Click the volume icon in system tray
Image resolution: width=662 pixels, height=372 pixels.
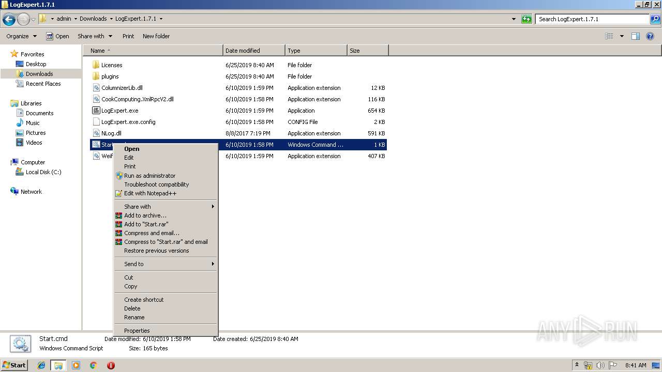coord(600,365)
